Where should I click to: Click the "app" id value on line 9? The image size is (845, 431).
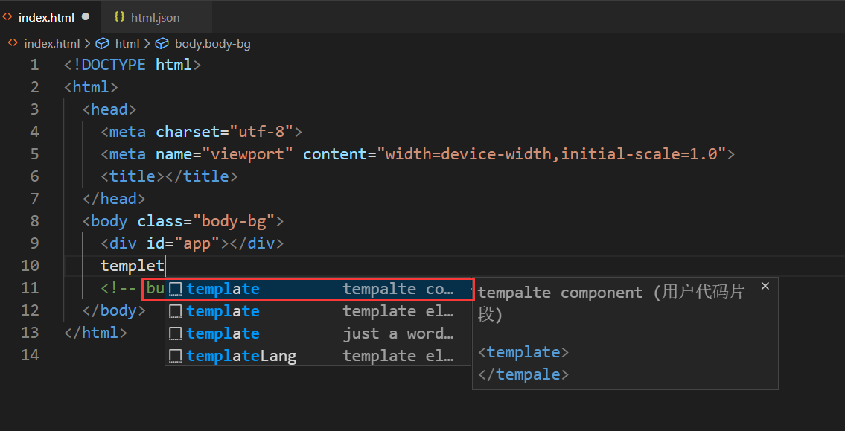pos(197,243)
